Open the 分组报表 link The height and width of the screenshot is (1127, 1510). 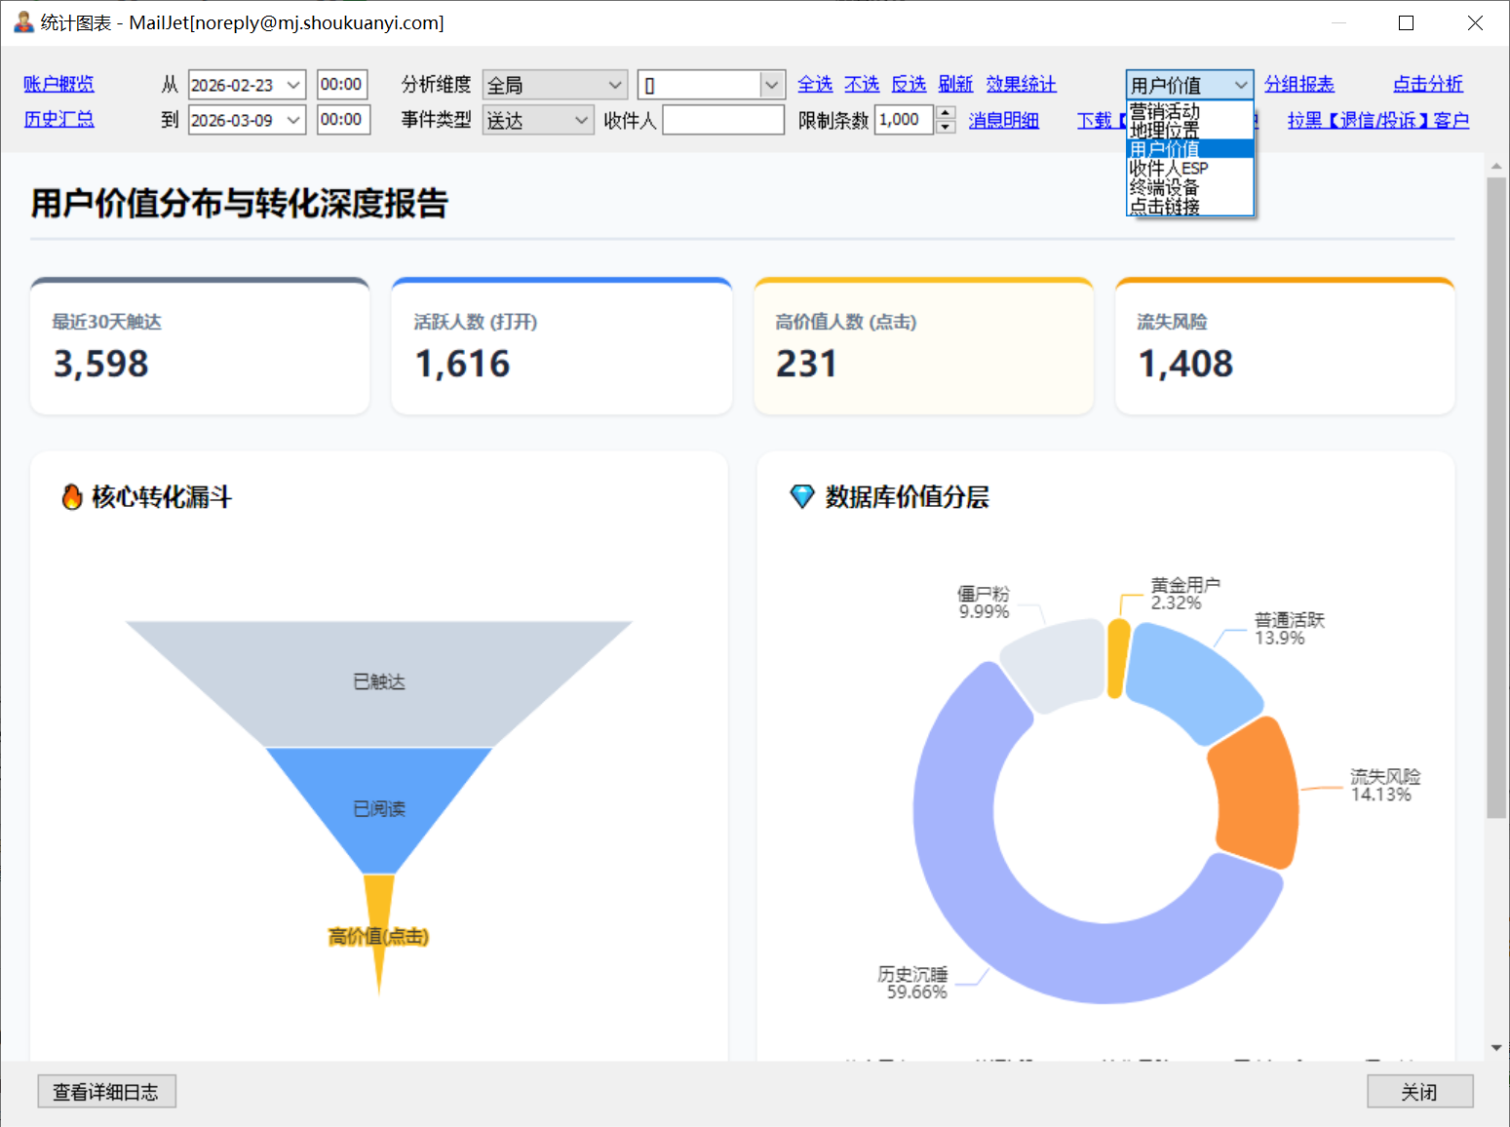[x=1298, y=85]
